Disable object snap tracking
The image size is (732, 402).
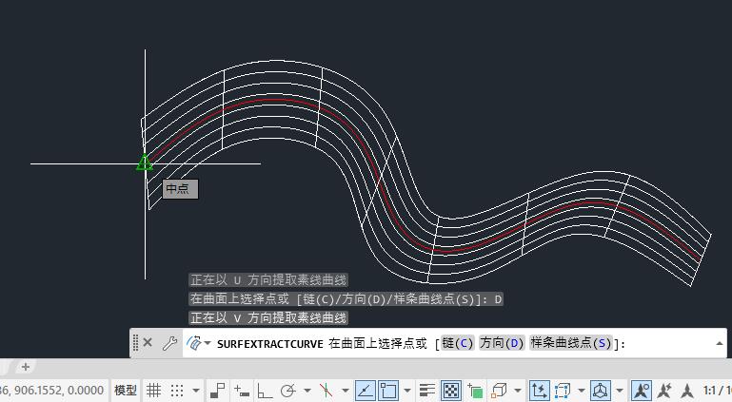pos(366,390)
